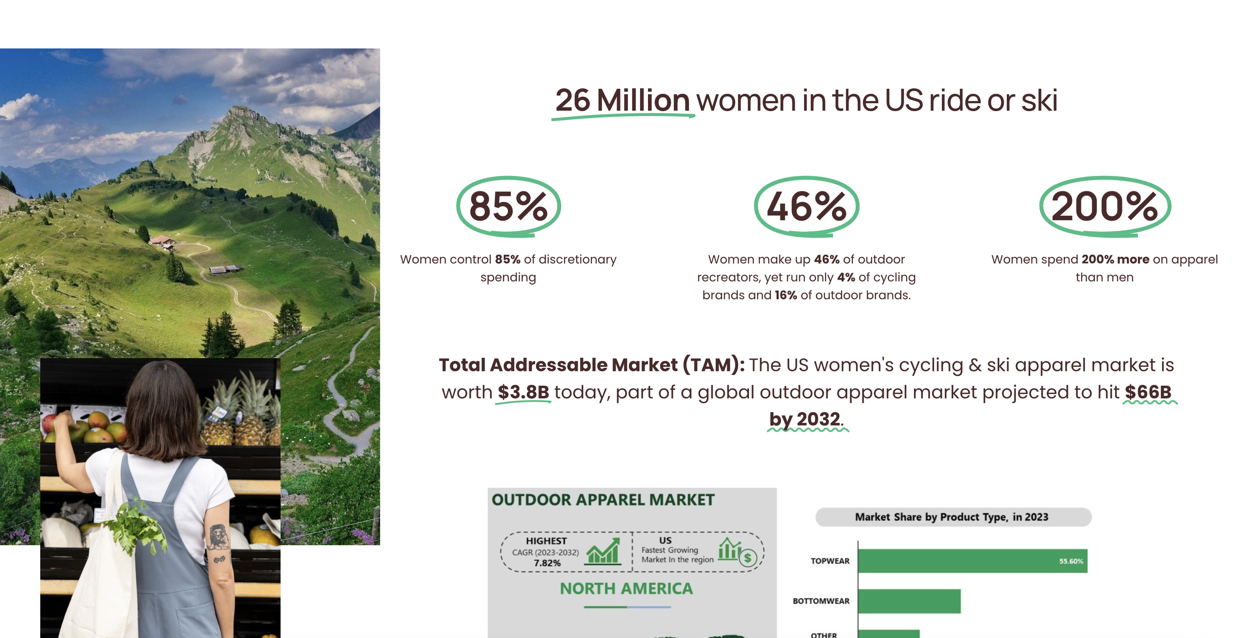Click the underlined $3.8B figure

click(523, 392)
